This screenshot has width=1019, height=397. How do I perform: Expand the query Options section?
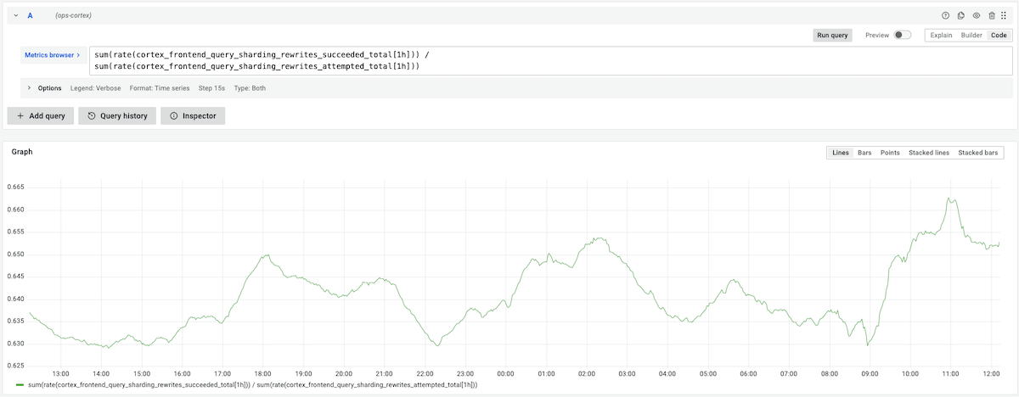click(29, 87)
